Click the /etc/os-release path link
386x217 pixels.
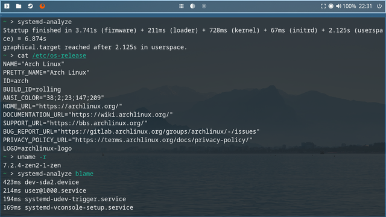pos(59,55)
